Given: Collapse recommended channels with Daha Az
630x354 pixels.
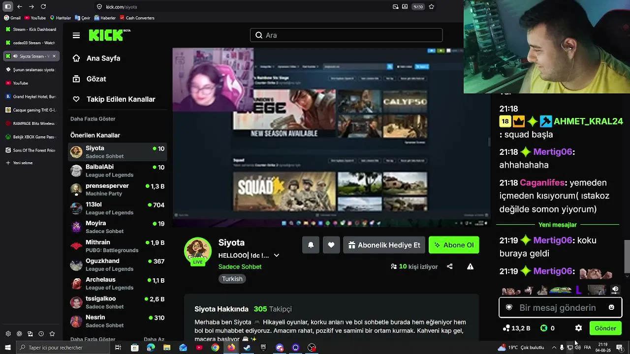Looking at the screenshot, I should coord(154,339).
